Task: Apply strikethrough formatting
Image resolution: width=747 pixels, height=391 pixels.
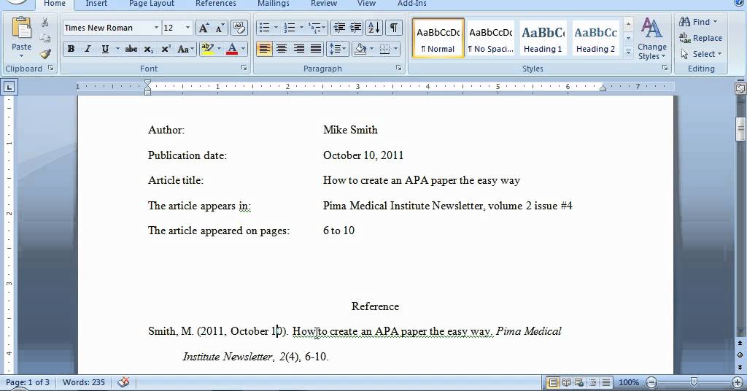Action: [x=131, y=49]
